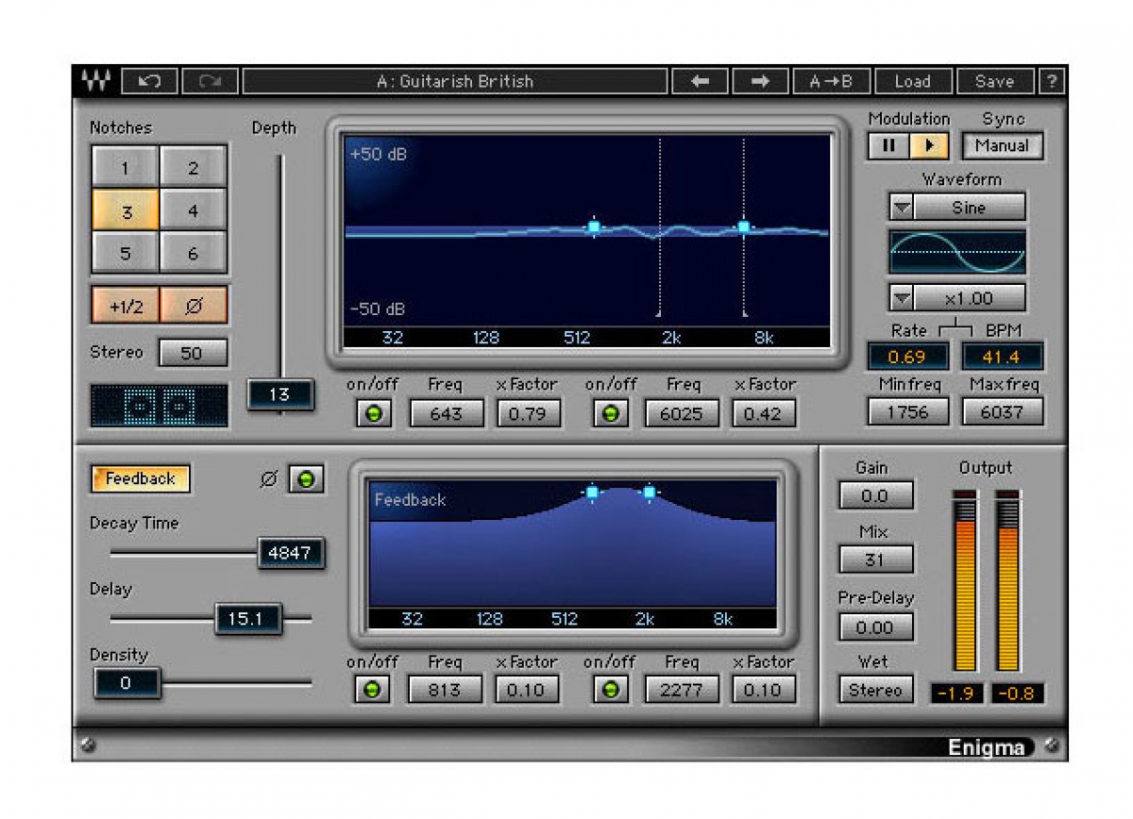This screenshot has height=819, width=1133.
Task: Click the Freq field showing 643
Action: tap(447, 413)
